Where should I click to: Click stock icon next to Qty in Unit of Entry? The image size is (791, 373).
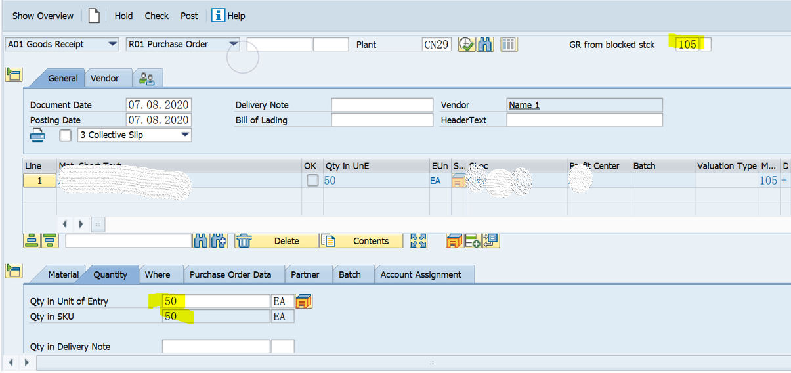[303, 301]
